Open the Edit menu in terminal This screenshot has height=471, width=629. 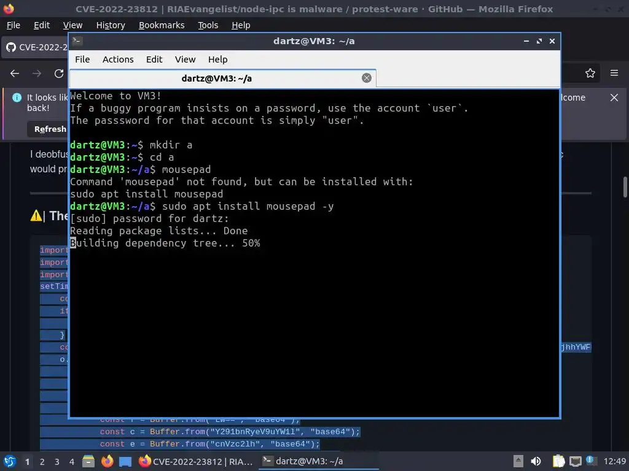(154, 59)
